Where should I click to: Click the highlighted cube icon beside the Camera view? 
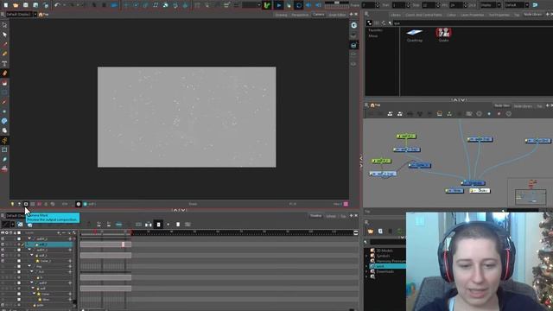(353, 45)
